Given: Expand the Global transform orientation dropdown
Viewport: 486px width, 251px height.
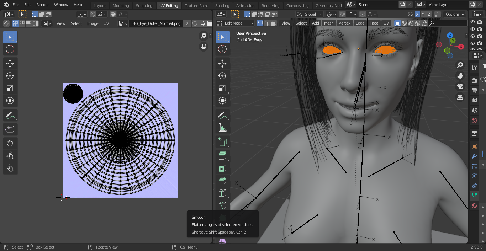Looking at the screenshot, I should [310, 14].
